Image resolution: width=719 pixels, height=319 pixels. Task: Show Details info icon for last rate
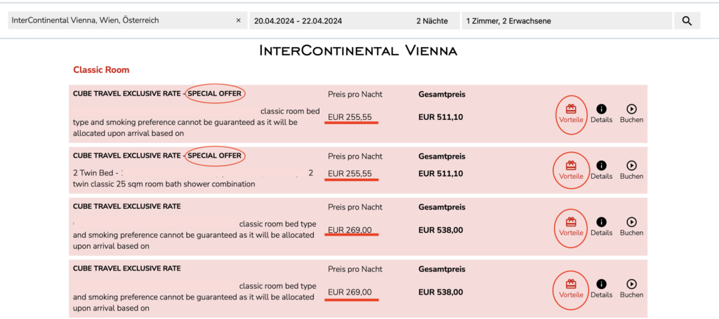point(601,284)
